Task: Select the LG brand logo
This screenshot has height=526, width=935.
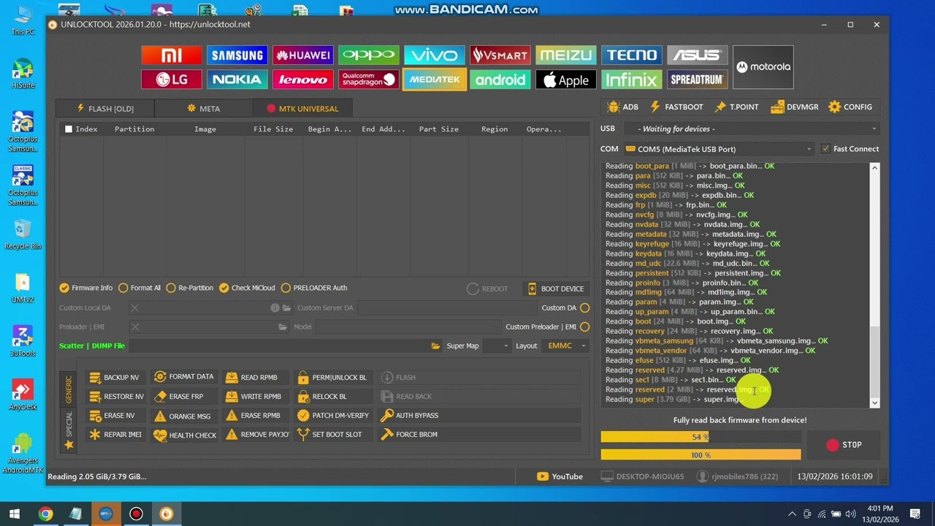Action: 171,80
